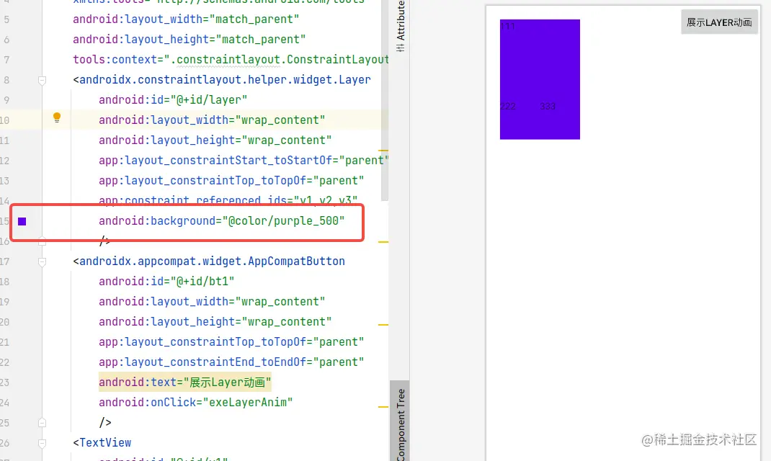The height and width of the screenshot is (461, 771).
Task: Collapse the Layer helper element fold arrow
Action: pos(42,81)
